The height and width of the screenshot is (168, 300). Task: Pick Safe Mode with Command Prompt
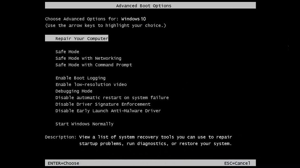coord(93,65)
